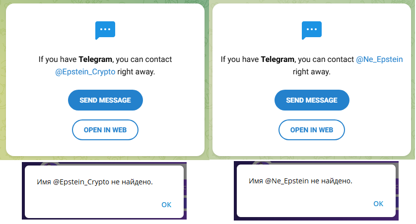
Task: Follow the @Ne_Epstein username link
Action: coord(380,59)
